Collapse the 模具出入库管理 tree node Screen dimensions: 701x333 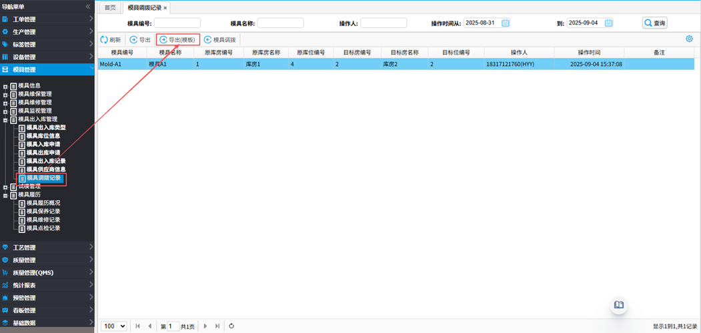coord(5,119)
